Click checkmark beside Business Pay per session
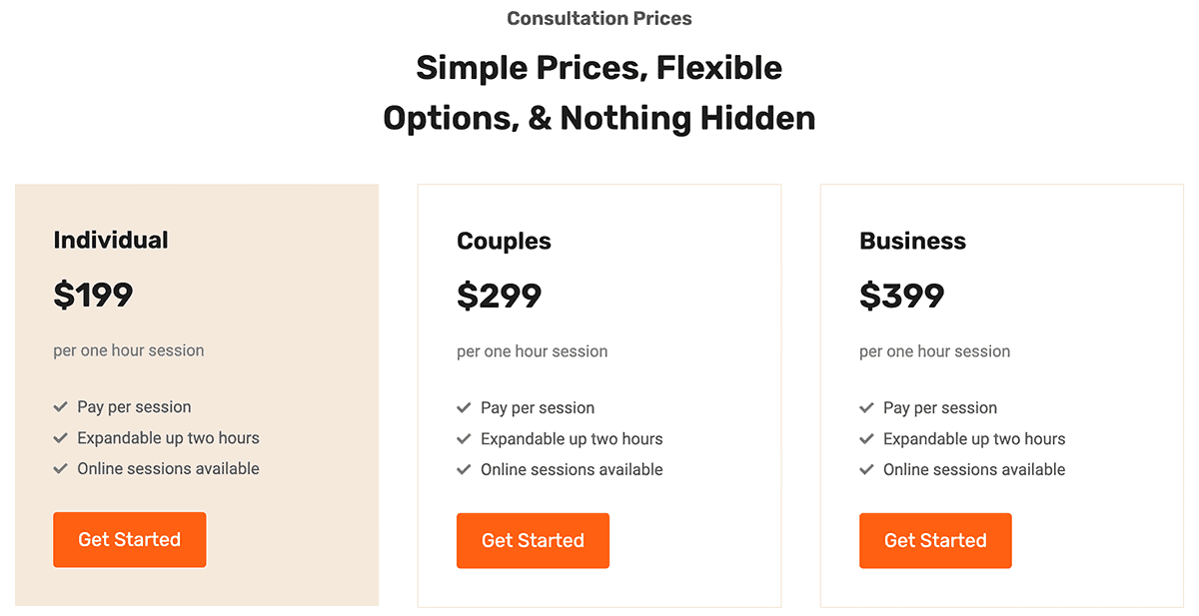 [x=866, y=408]
